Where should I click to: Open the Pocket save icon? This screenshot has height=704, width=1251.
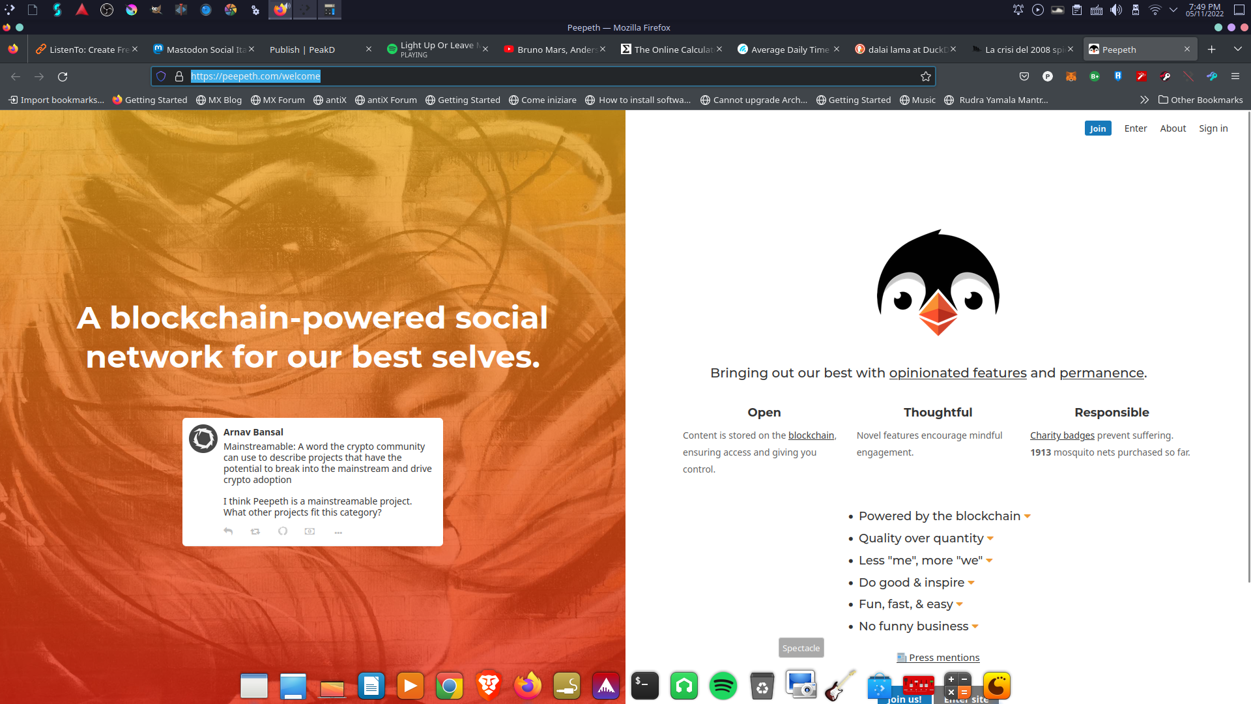pyautogui.click(x=1024, y=77)
